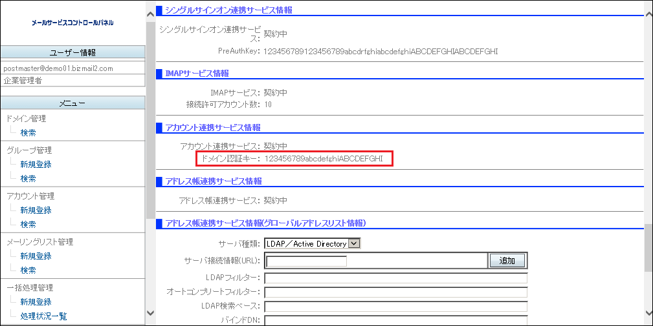The width and height of the screenshot is (653, 326).
Task: Open the サーバ種類 dropdown
Action: 313,244
